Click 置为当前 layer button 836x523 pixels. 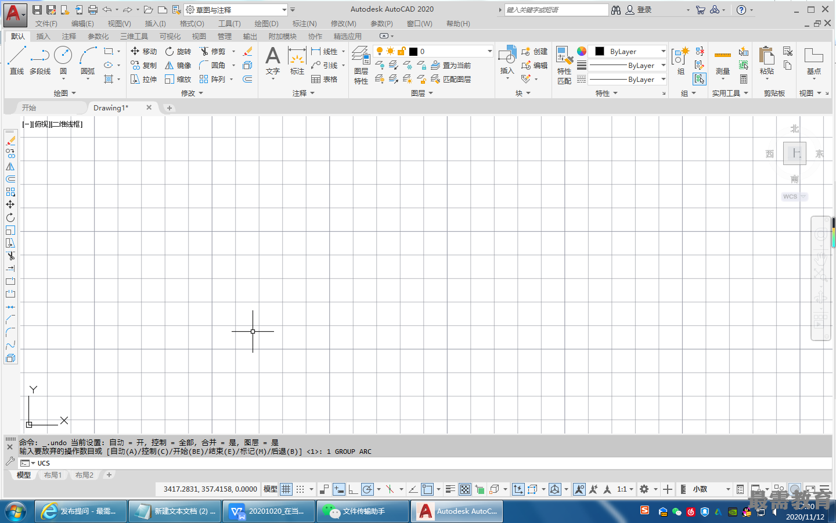(x=451, y=65)
